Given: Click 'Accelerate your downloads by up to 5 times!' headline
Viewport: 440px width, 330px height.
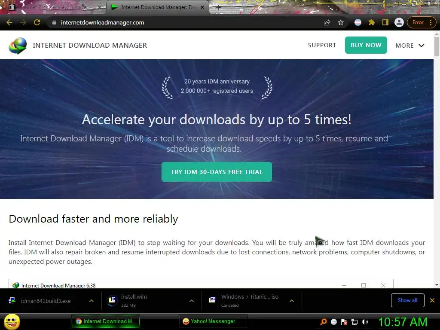Looking at the screenshot, I should point(217,119).
